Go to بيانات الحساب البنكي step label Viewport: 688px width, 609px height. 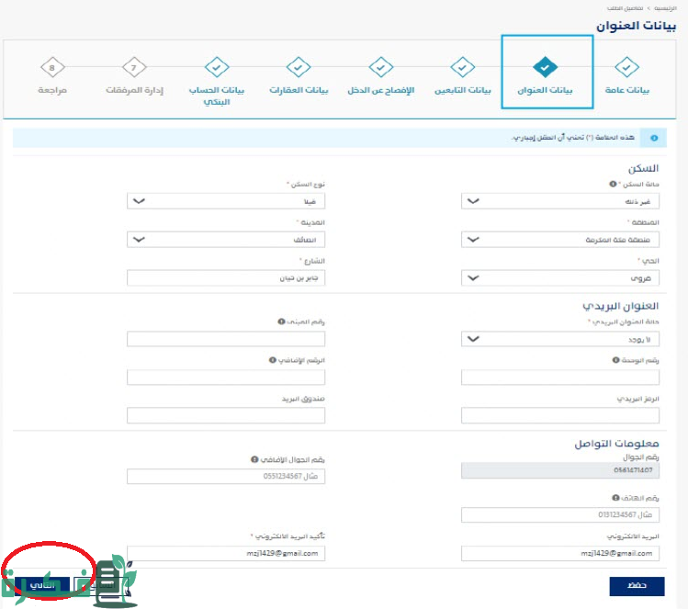tap(217, 96)
